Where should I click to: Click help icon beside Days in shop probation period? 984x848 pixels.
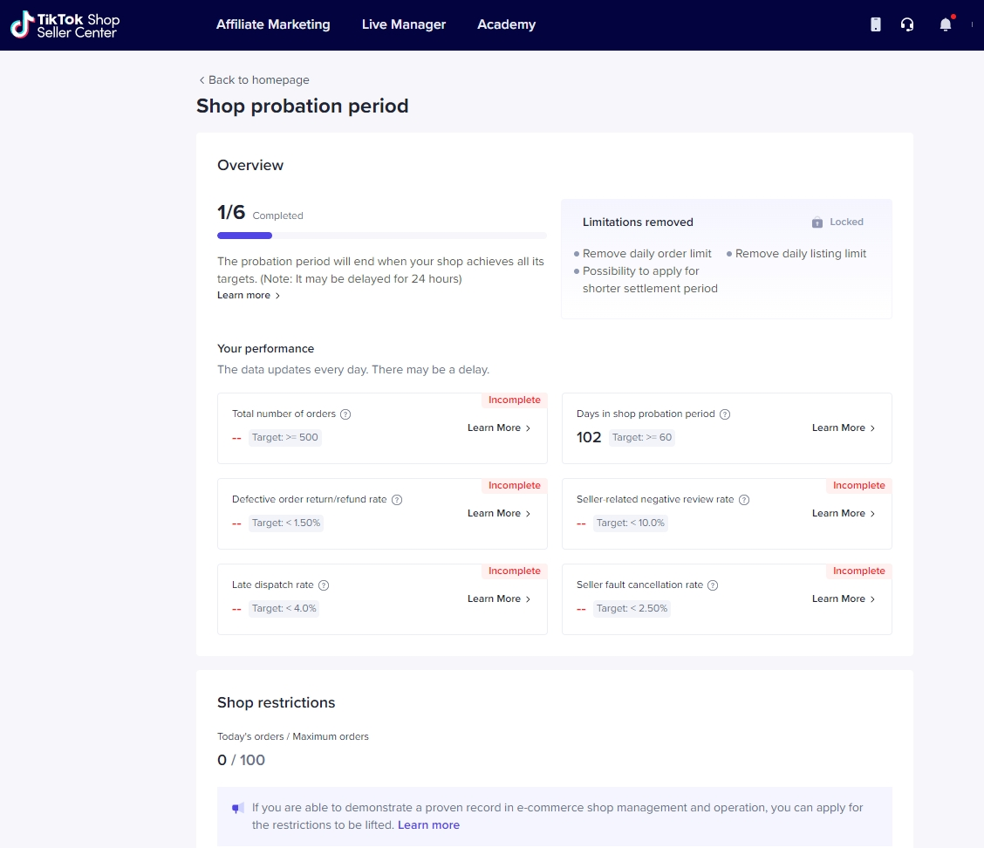point(725,414)
